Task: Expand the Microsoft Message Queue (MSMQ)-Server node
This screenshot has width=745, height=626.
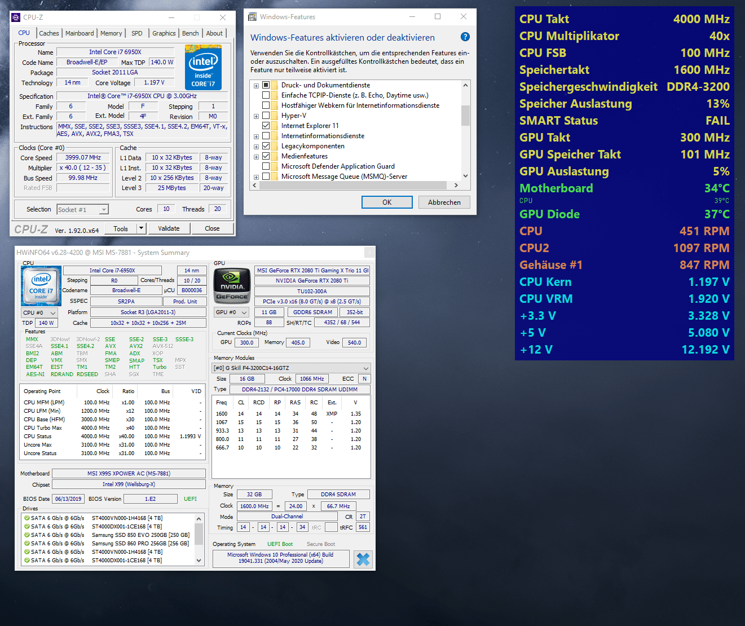Action: click(256, 177)
